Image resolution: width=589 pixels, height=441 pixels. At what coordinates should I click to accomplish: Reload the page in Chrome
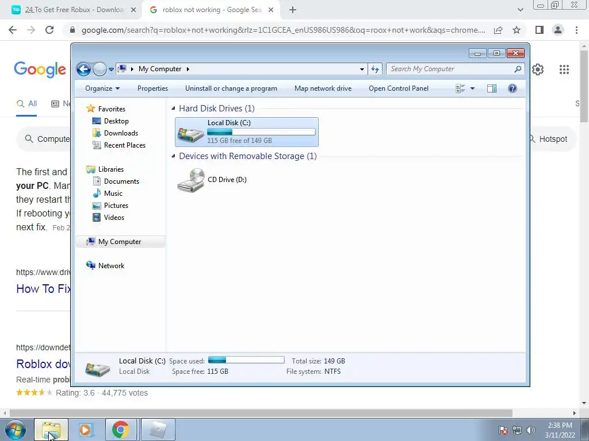point(49,30)
